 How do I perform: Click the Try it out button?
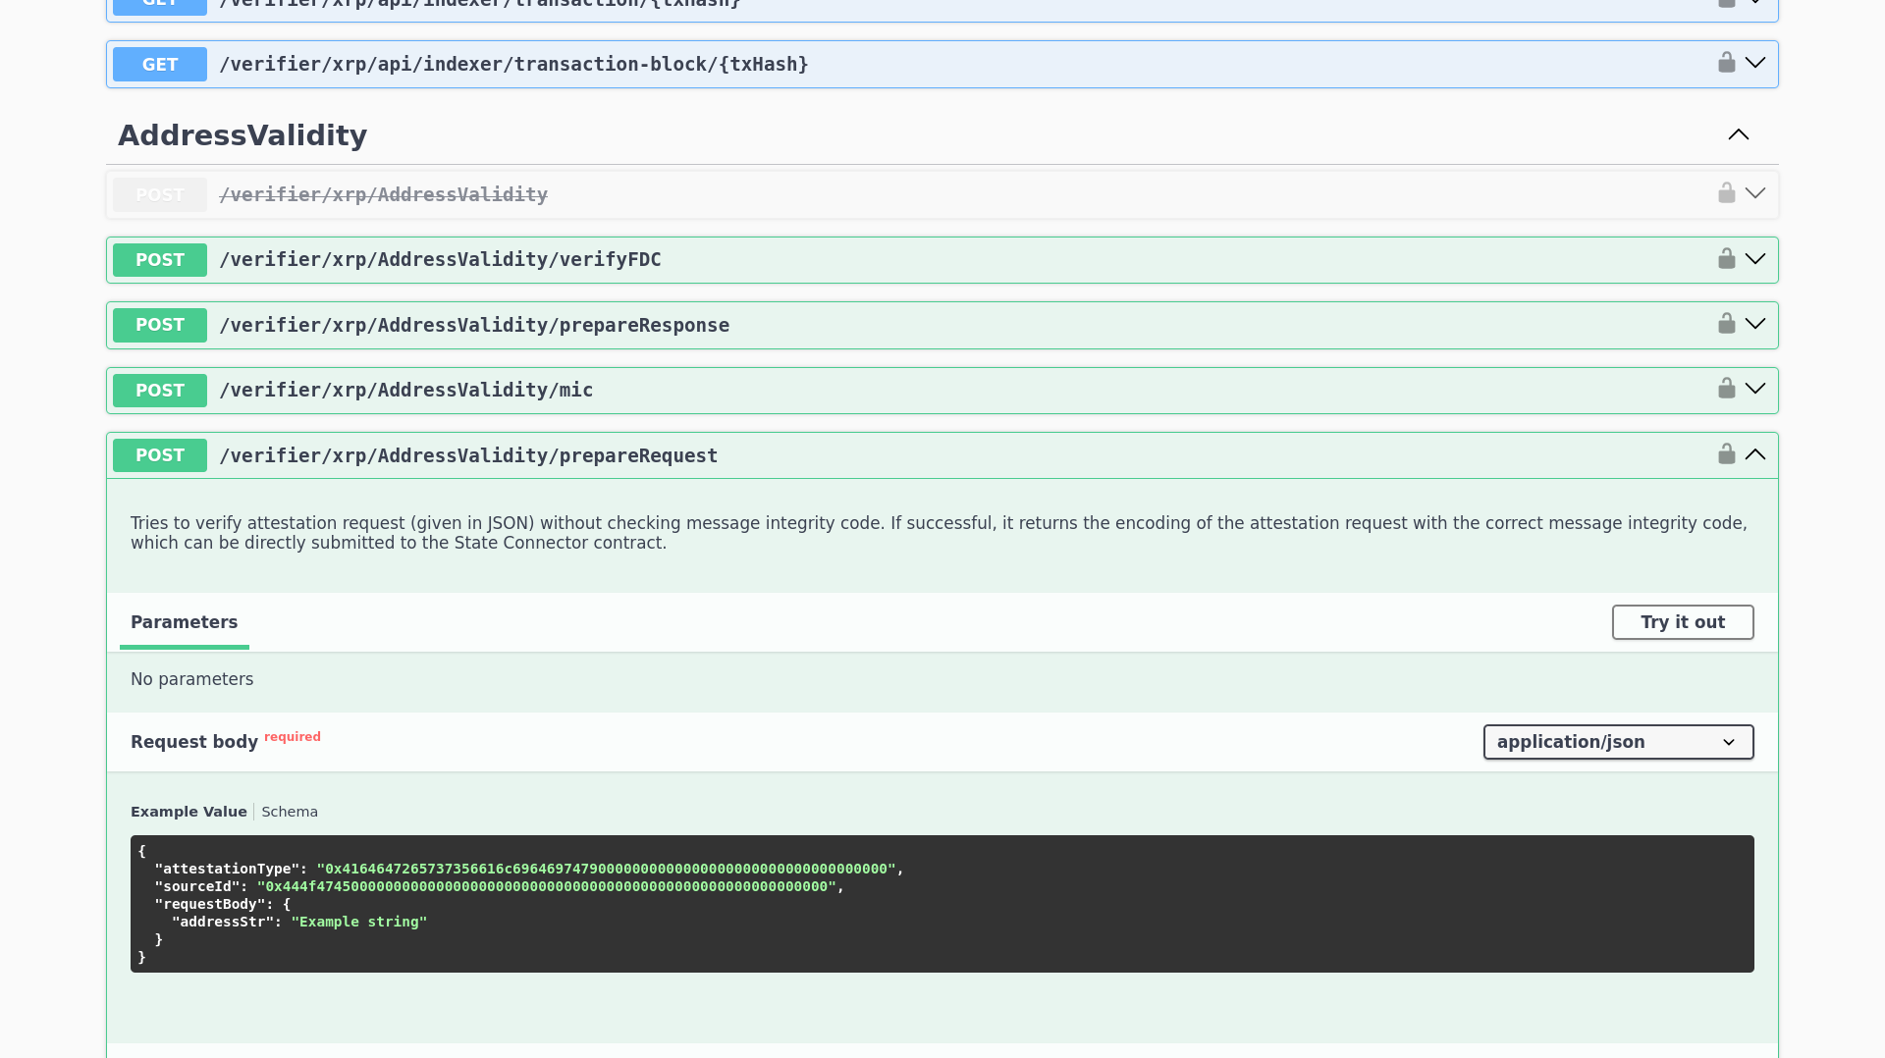[1682, 621]
